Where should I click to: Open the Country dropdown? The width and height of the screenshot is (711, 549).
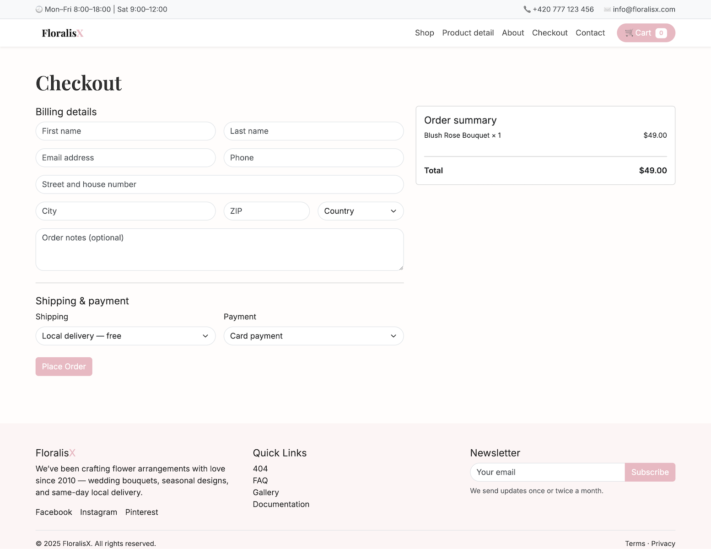(361, 211)
